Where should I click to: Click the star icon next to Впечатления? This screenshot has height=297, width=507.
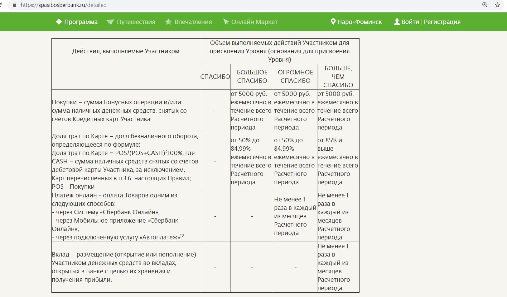point(168,22)
